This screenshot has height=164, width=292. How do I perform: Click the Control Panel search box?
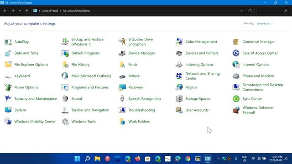[x=273, y=11]
